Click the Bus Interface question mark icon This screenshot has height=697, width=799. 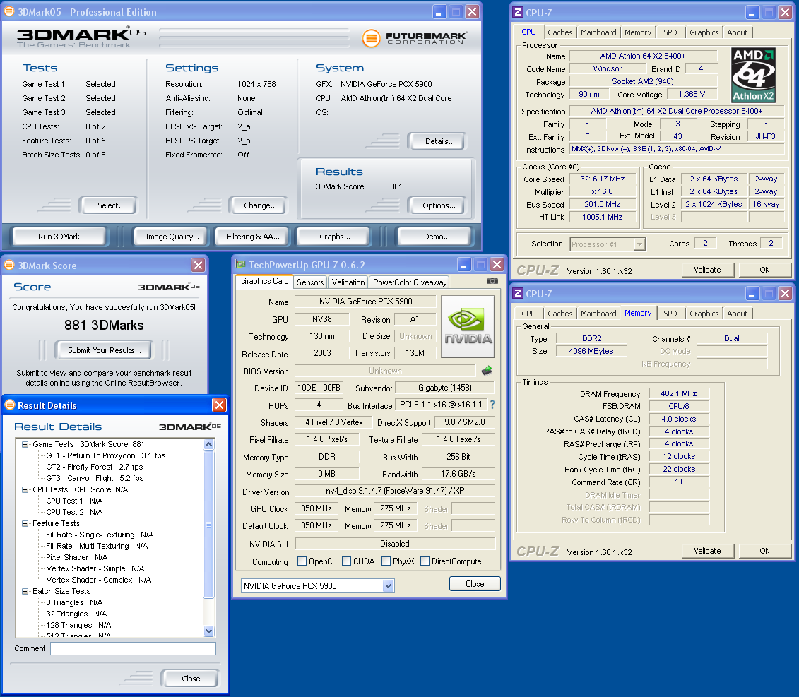[x=492, y=405]
